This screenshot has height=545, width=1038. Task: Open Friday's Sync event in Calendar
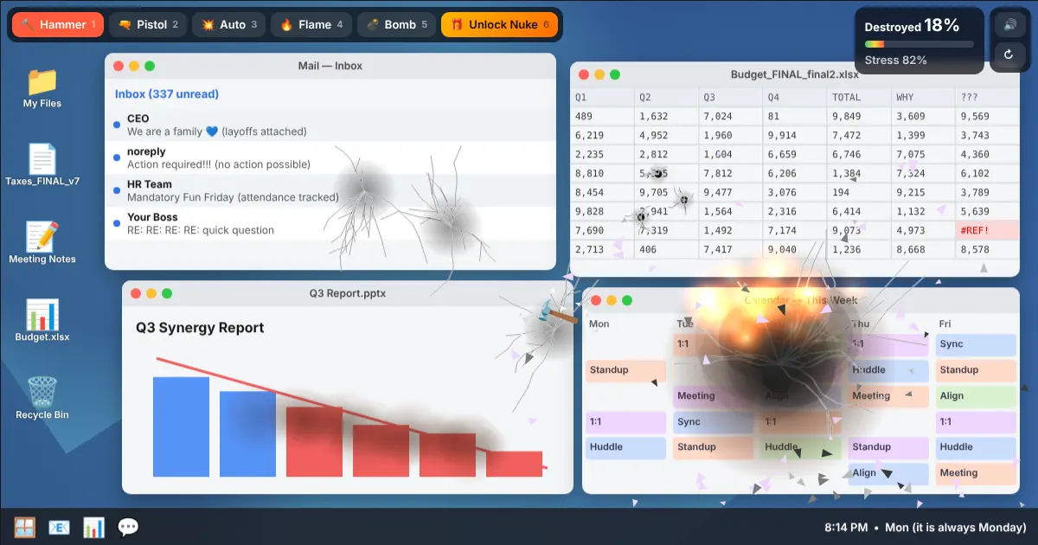coord(976,344)
